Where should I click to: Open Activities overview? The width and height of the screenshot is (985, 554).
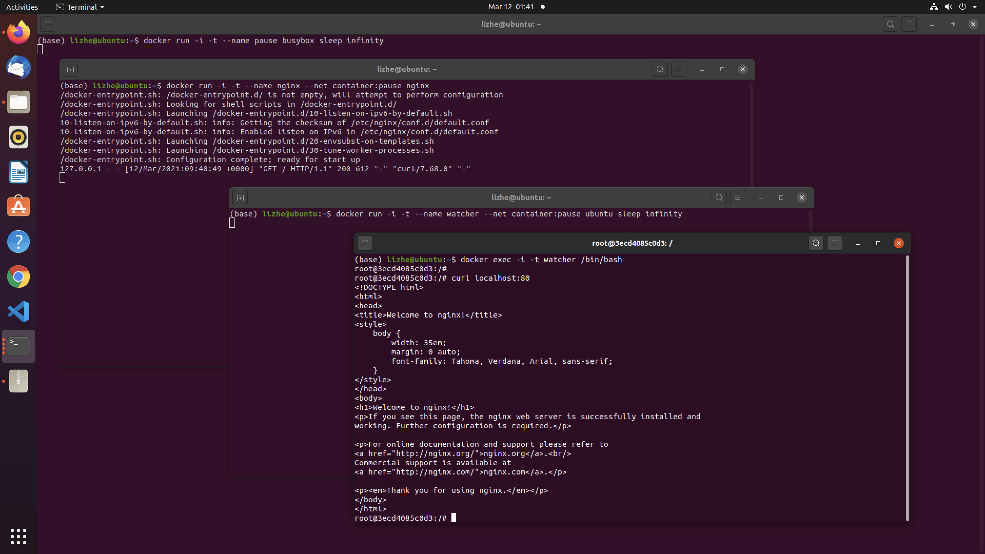click(22, 6)
